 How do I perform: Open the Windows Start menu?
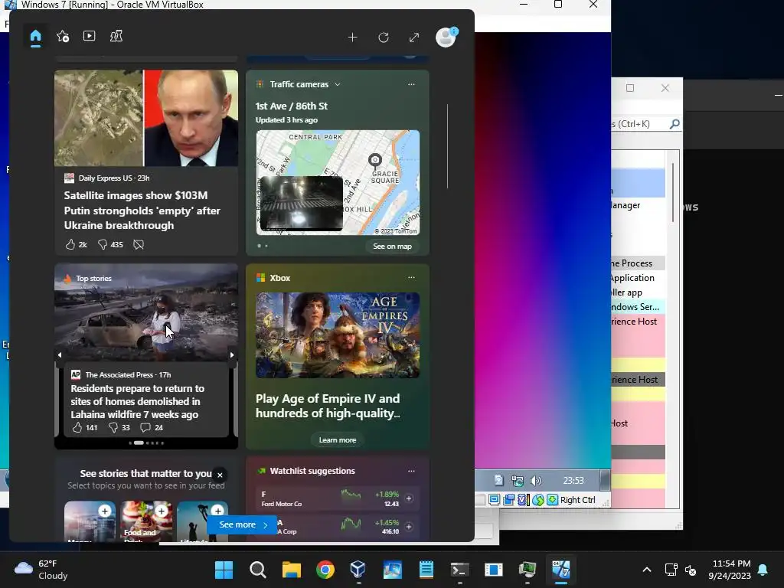pyautogui.click(x=224, y=570)
